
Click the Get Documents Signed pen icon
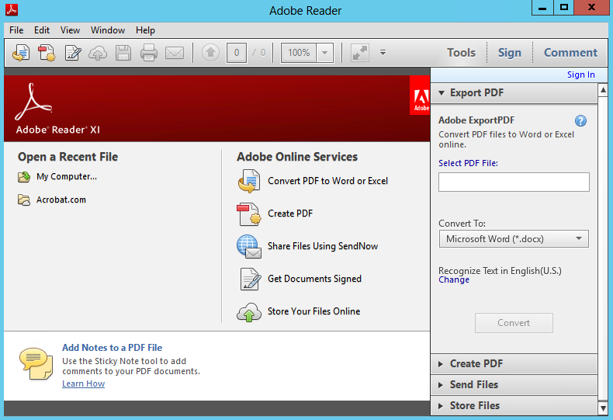point(250,279)
